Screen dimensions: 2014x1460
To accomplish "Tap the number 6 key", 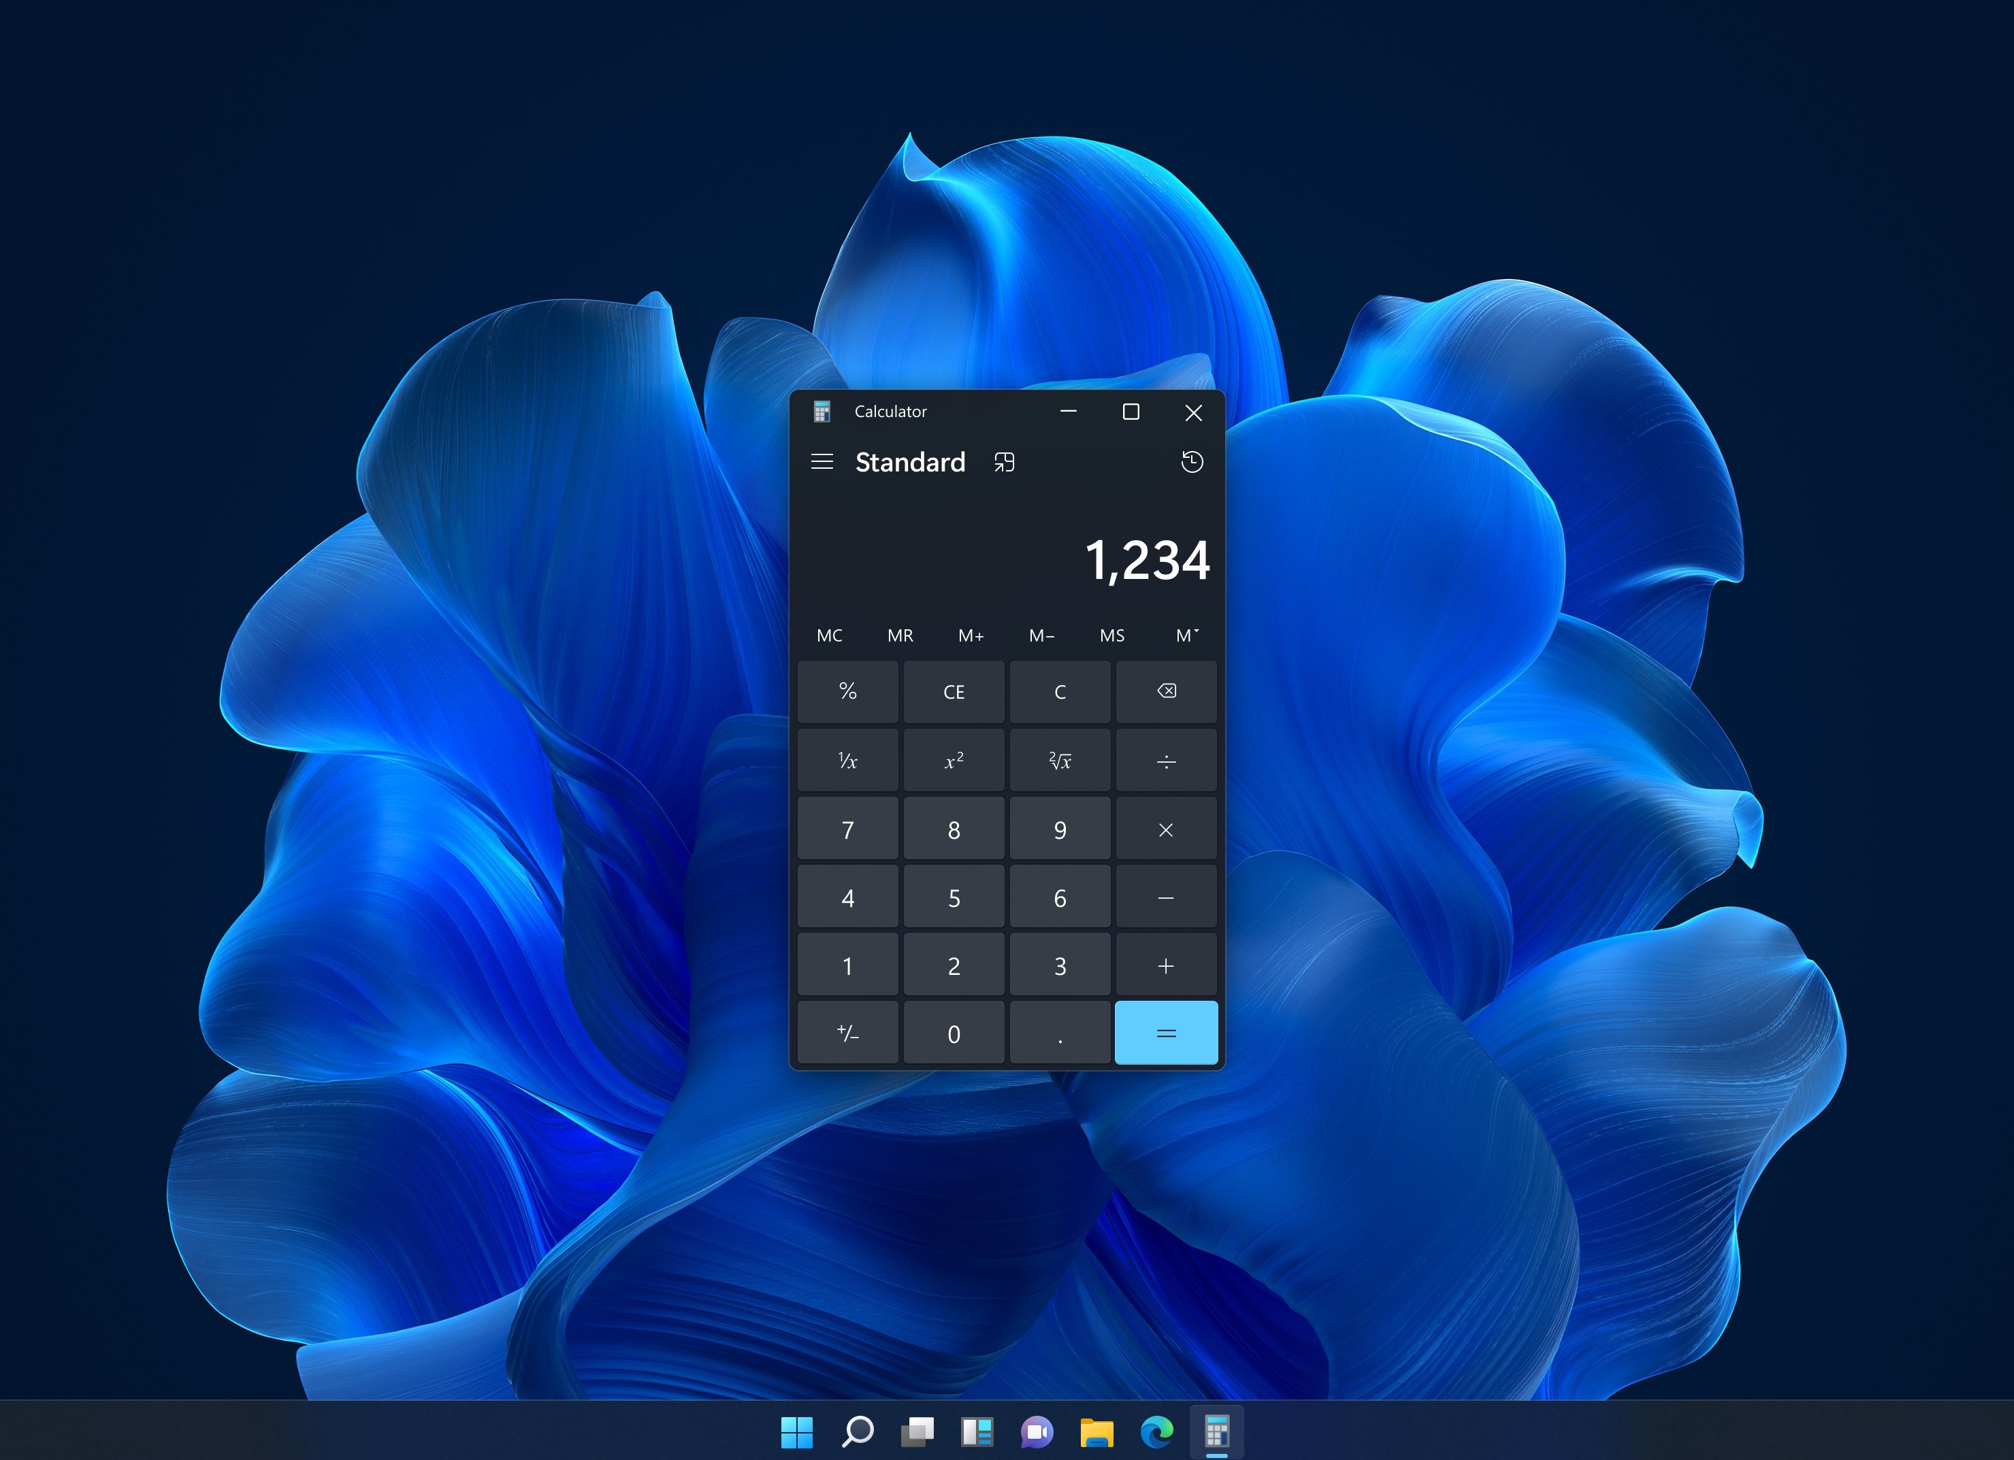I will click(x=1060, y=897).
